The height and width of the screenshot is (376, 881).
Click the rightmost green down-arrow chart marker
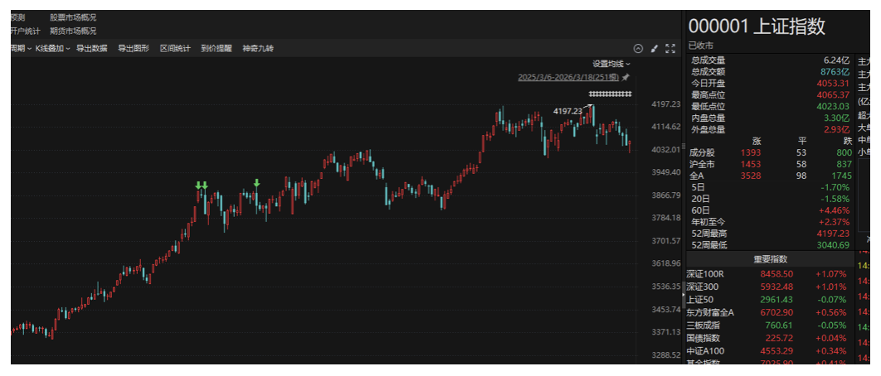point(256,183)
